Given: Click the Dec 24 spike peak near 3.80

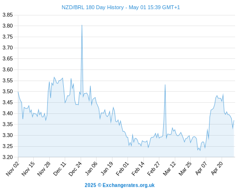Looking at the screenshot, I should point(82,25).
